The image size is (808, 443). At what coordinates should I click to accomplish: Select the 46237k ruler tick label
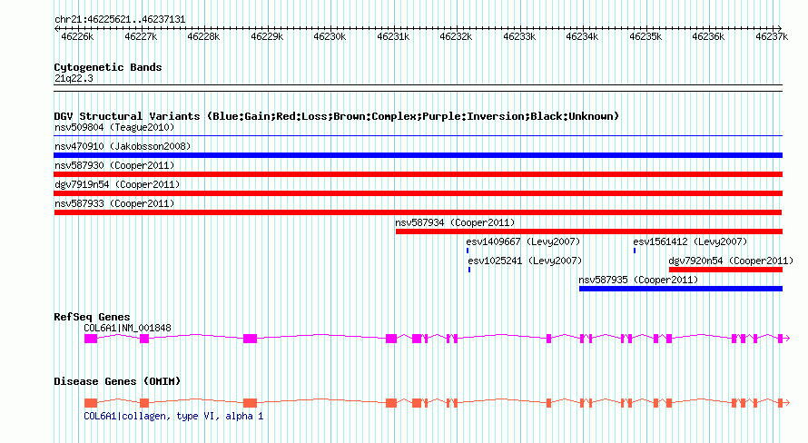tap(772, 36)
